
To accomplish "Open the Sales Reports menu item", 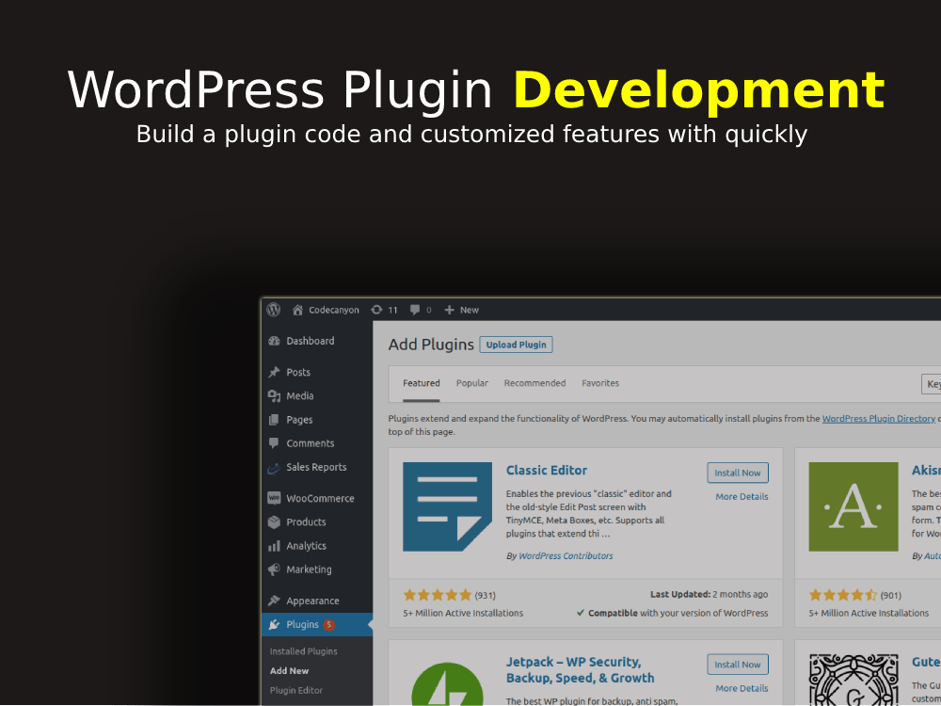I will pos(316,467).
